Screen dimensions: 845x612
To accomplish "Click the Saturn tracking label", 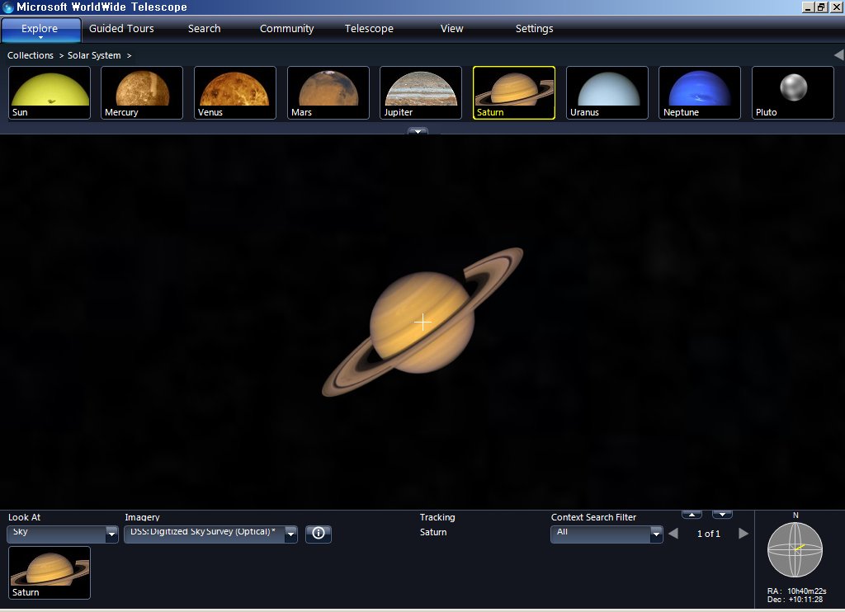I will (433, 532).
